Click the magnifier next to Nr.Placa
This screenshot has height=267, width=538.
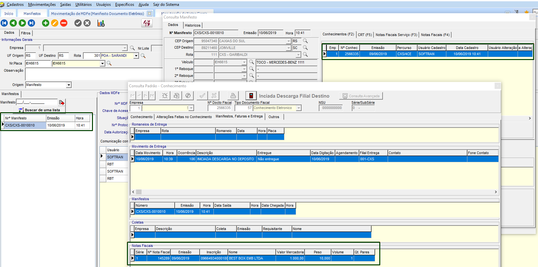pyautogui.click(x=109, y=63)
